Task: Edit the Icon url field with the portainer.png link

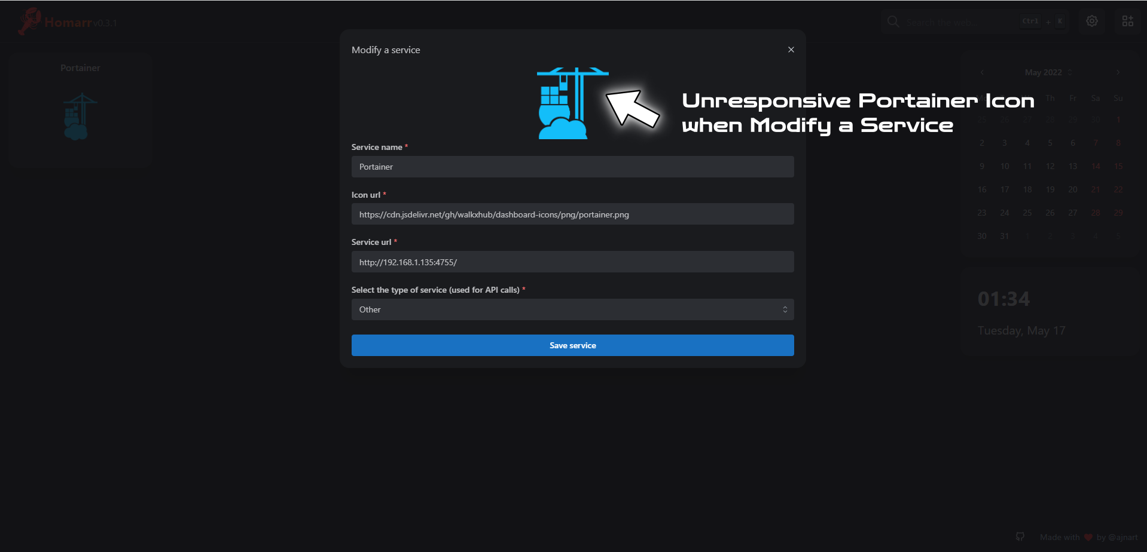Action: pyautogui.click(x=572, y=214)
